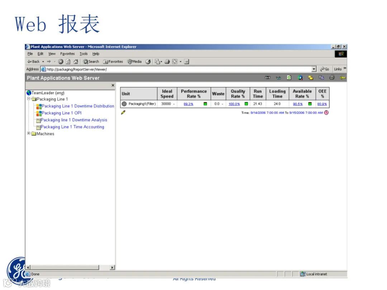Click the green refresh report icon
This screenshot has width=387, height=290.
pyautogui.click(x=289, y=78)
